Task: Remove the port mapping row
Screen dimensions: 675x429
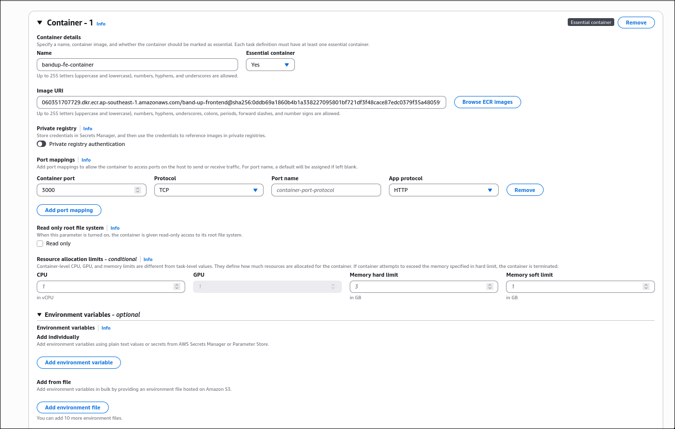Action: click(x=525, y=190)
